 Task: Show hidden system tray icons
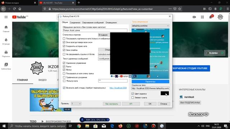click(x=198, y=126)
